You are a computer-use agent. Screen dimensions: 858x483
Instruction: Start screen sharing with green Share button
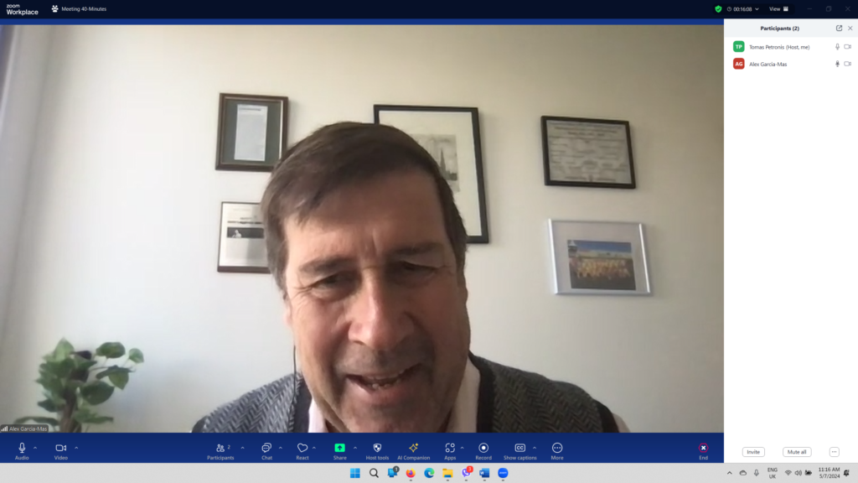339,449
